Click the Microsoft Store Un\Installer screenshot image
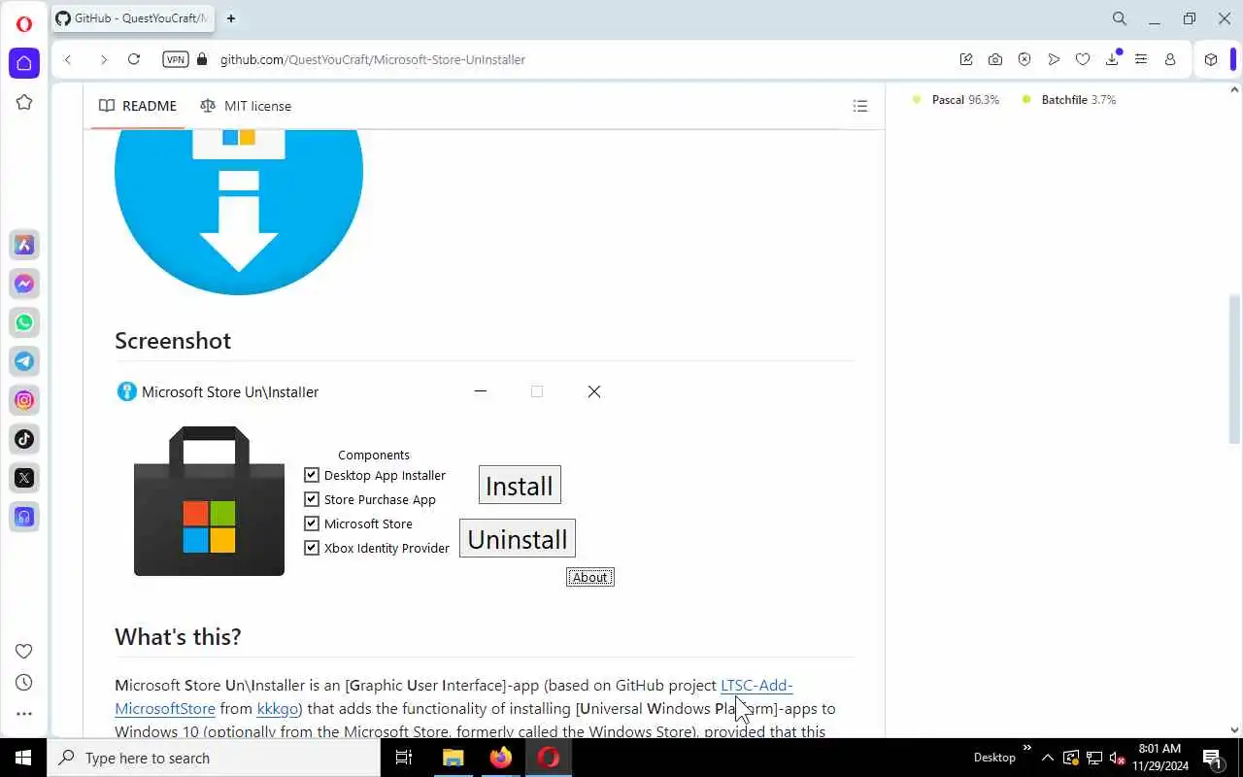The width and height of the screenshot is (1243, 777). click(365, 484)
